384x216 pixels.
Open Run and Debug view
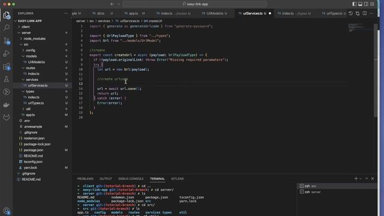[x=7, y=53]
